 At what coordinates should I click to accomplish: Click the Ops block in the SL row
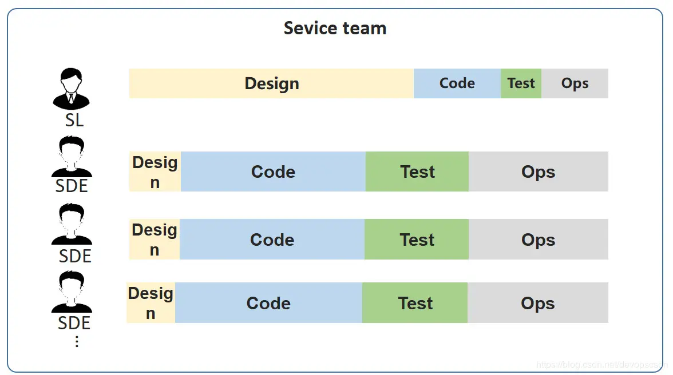click(575, 83)
